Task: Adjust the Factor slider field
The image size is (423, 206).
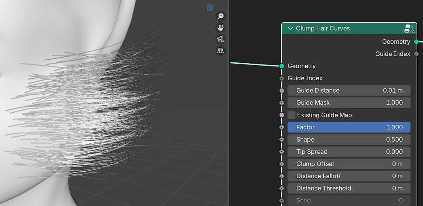Action: click(x=349, y=127)
